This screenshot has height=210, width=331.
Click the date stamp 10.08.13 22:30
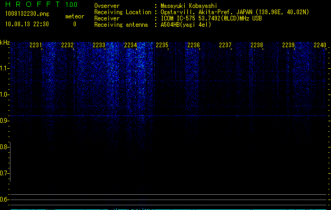(x=27, y=24)
